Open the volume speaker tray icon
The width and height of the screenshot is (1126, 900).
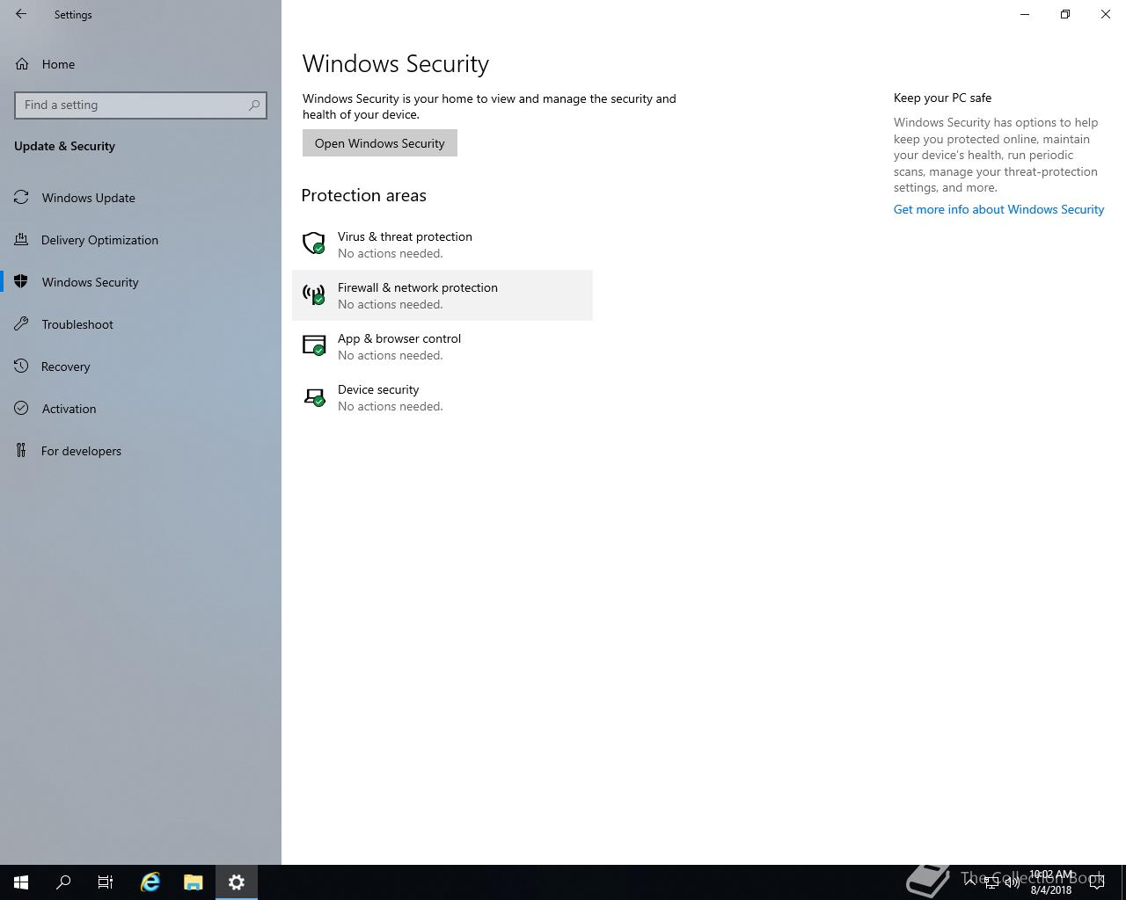pyautogui.click(x=1013, y=882)
